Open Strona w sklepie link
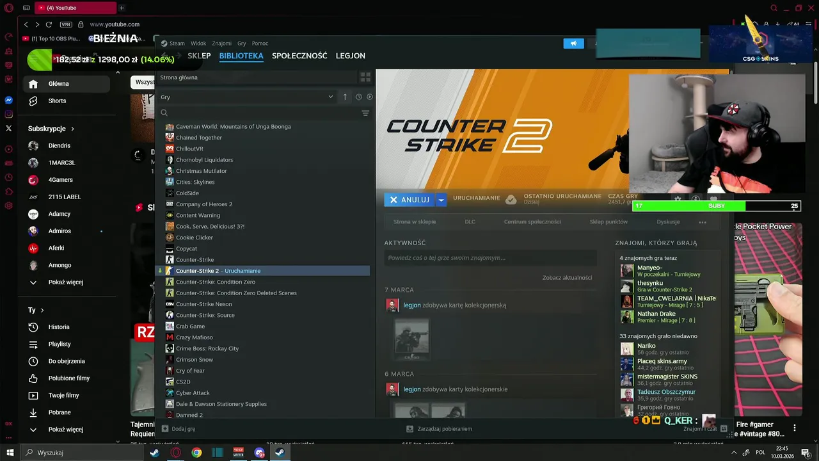The height and width of the screenshot is (461, 819). pos(415,222)
